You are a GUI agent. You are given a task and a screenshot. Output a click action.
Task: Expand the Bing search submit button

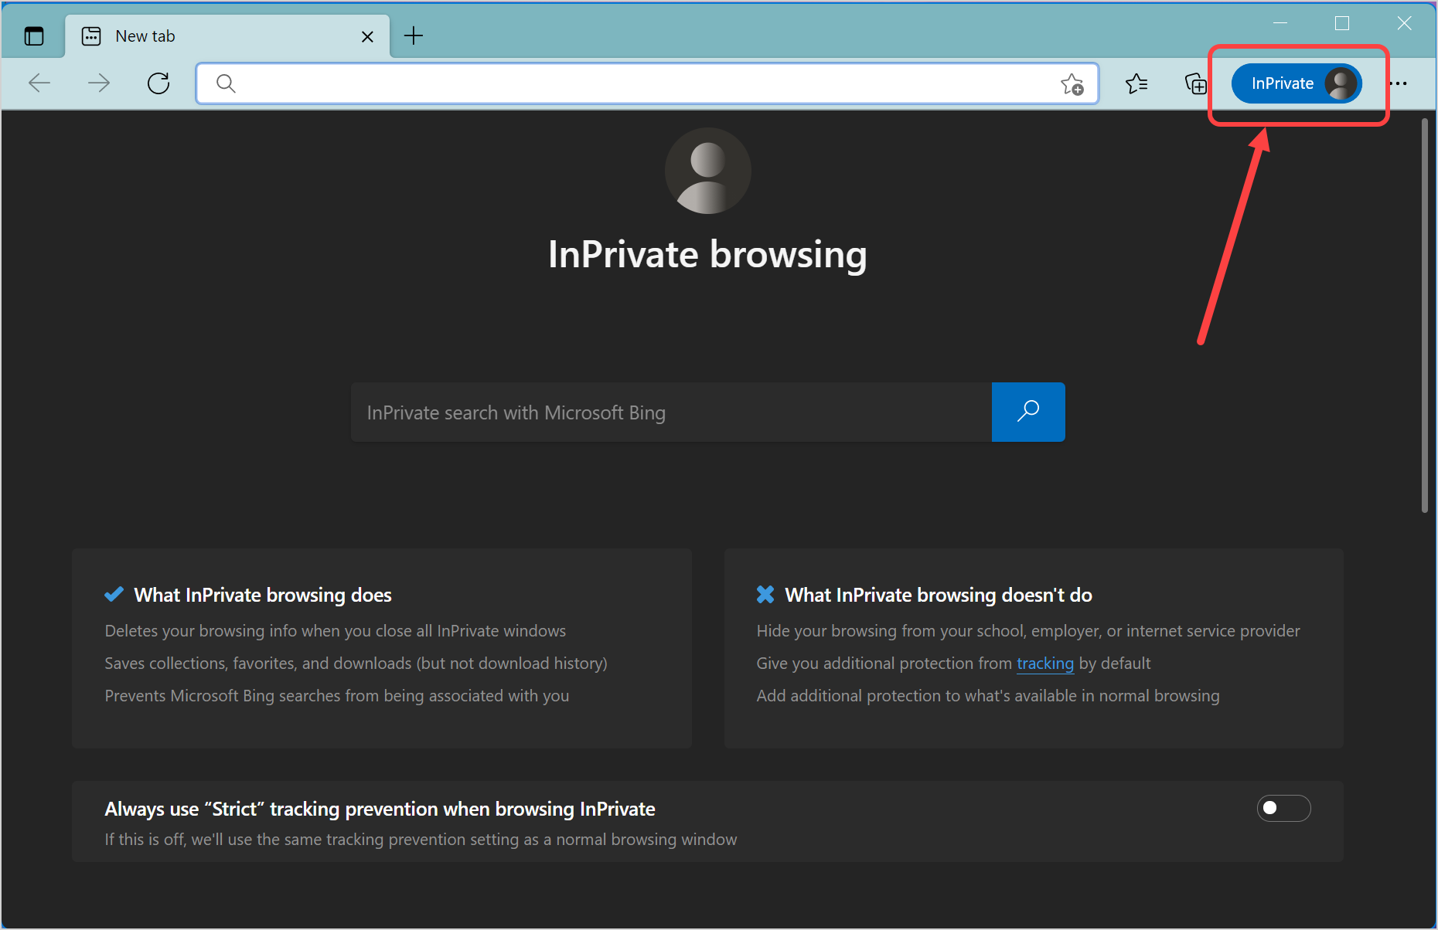[x=1028, y=412]
